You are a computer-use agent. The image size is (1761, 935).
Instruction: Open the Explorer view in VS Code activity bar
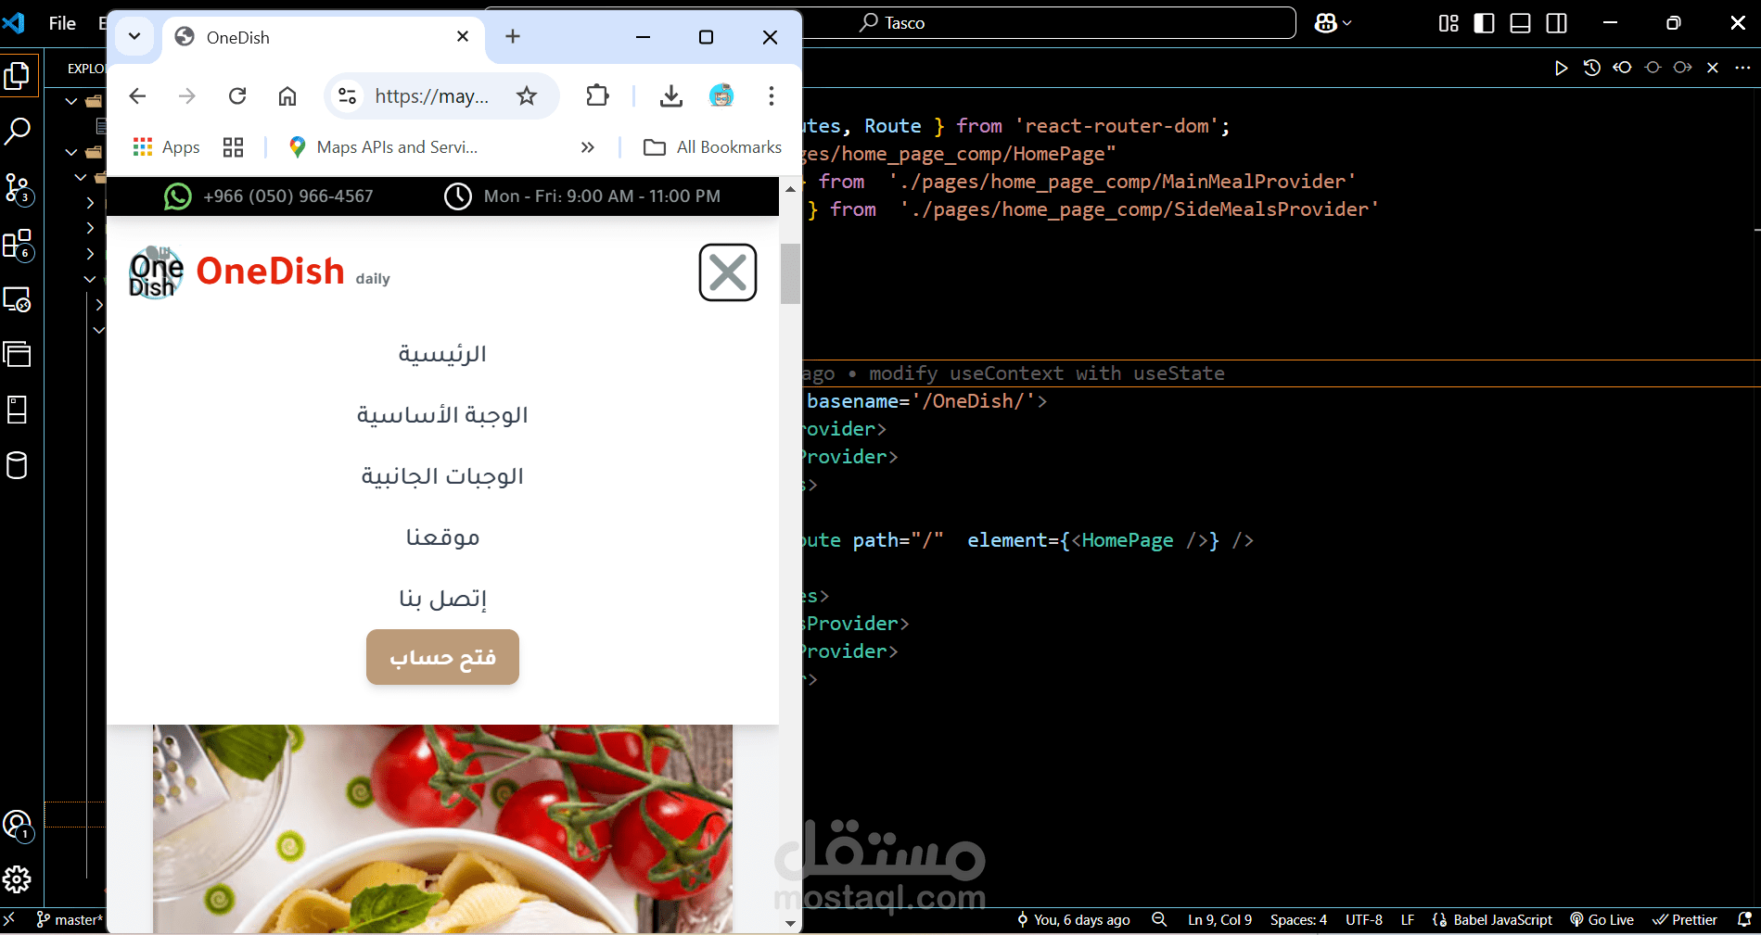tap(18, 76)
